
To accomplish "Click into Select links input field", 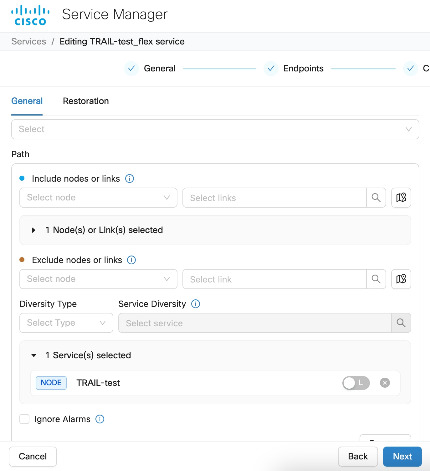I will [x=274, y=198].
